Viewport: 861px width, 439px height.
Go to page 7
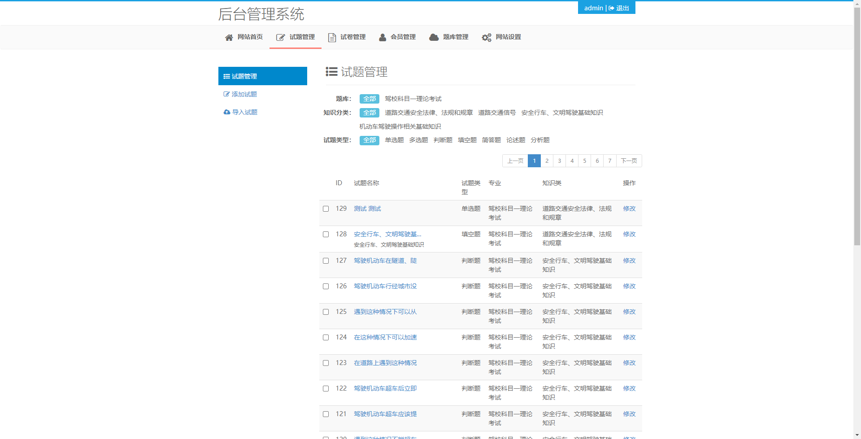[610, 161]
